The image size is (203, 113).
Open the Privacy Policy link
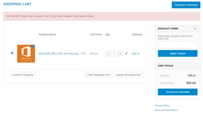point(162,105)
